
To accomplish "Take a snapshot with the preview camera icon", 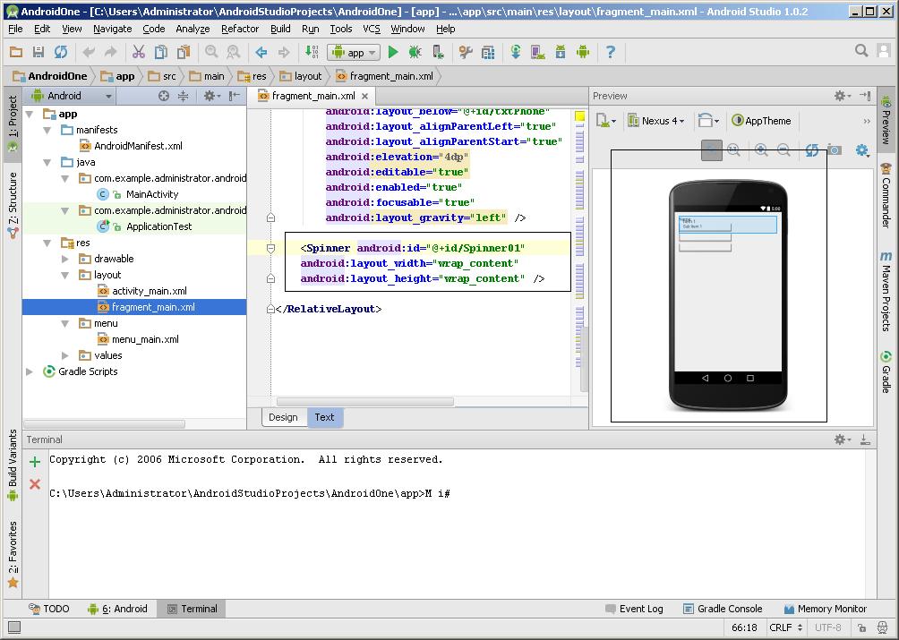I will coord(835,150).
